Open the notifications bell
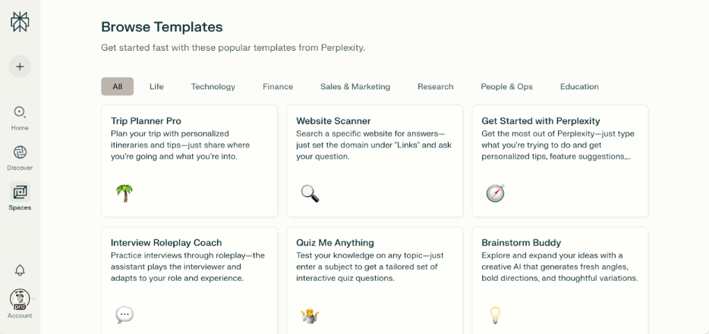The image size is (709, 334). click(x=20, y=270)
